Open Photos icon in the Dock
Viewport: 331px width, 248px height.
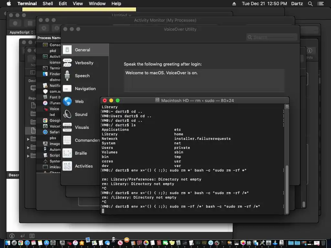coord(146,243)
